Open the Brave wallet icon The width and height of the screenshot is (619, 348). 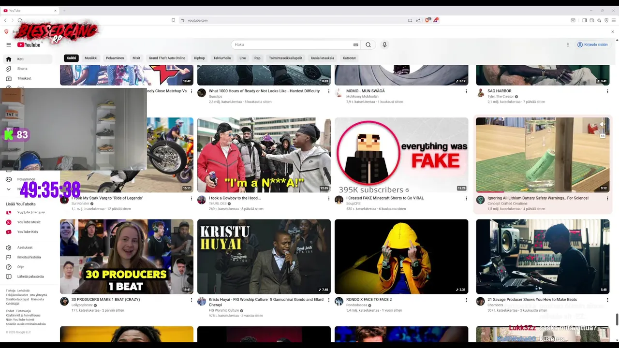point(591,20)
